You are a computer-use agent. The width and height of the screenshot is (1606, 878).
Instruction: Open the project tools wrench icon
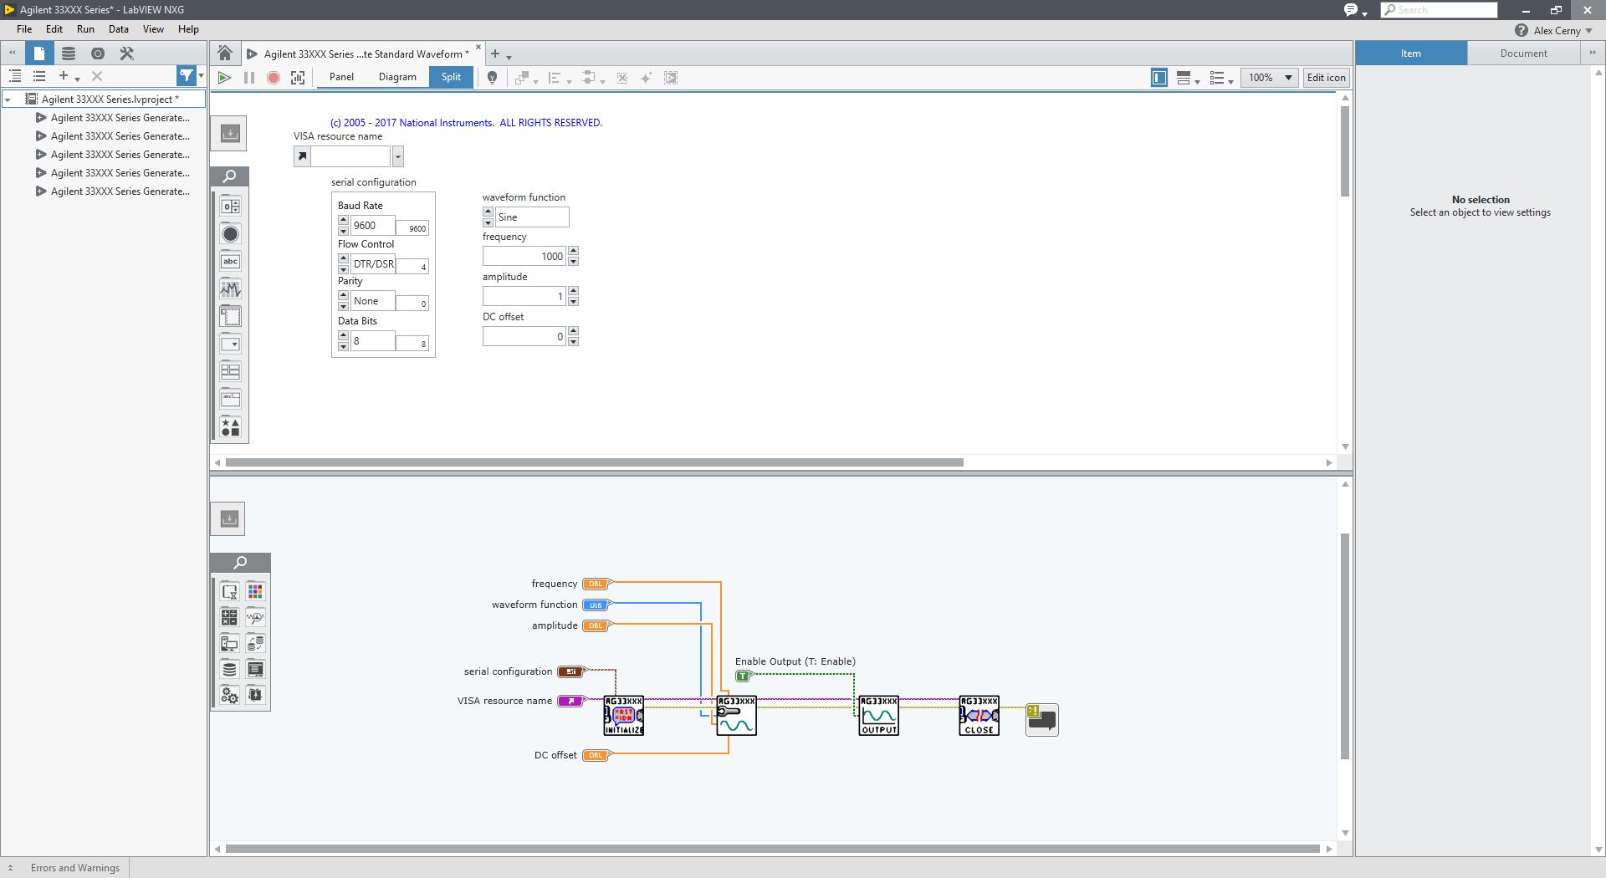127,54
